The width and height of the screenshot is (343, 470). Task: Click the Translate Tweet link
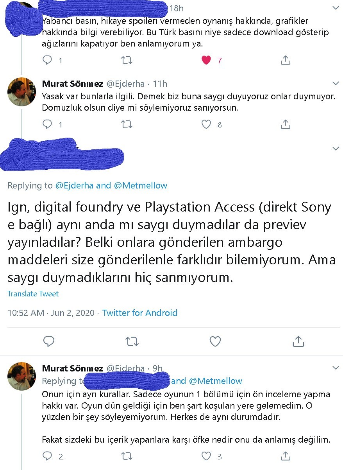[33, 294]
